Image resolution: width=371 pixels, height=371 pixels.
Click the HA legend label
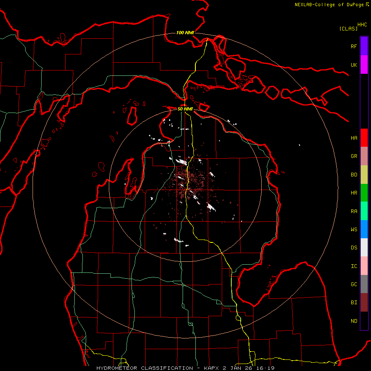tap(354, 138)
